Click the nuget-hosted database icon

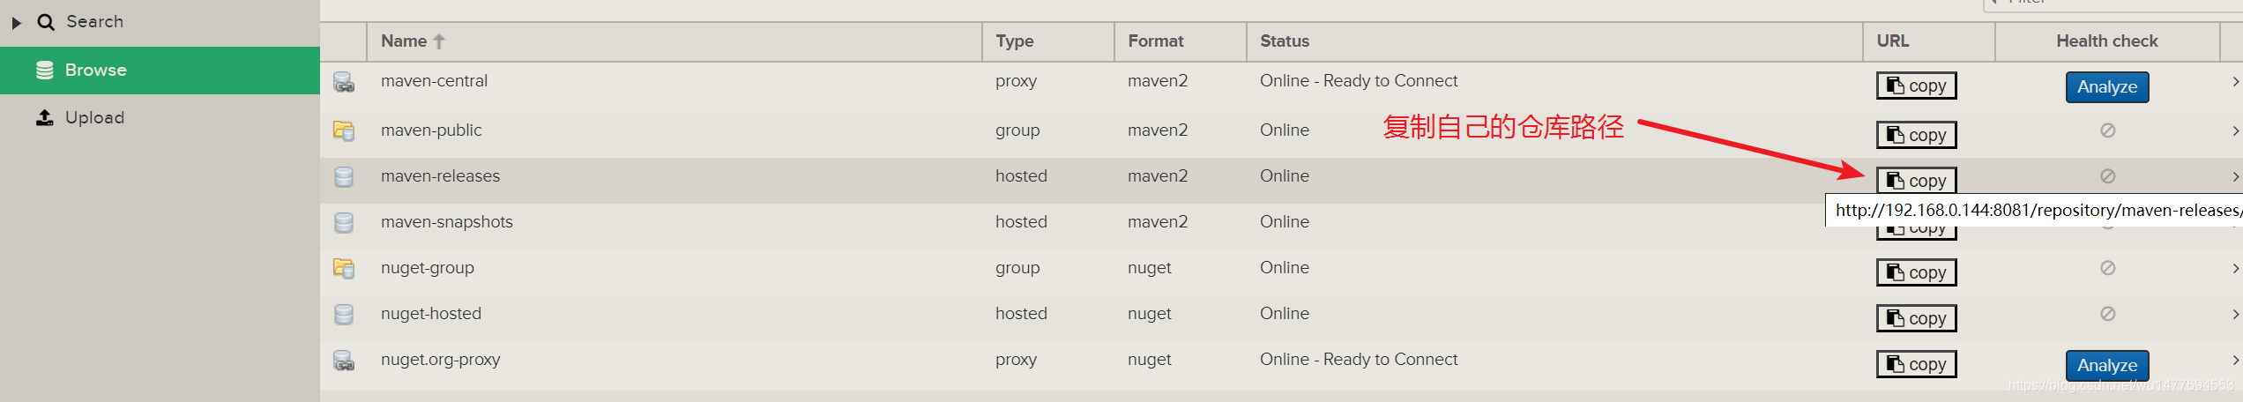(344, 315)
